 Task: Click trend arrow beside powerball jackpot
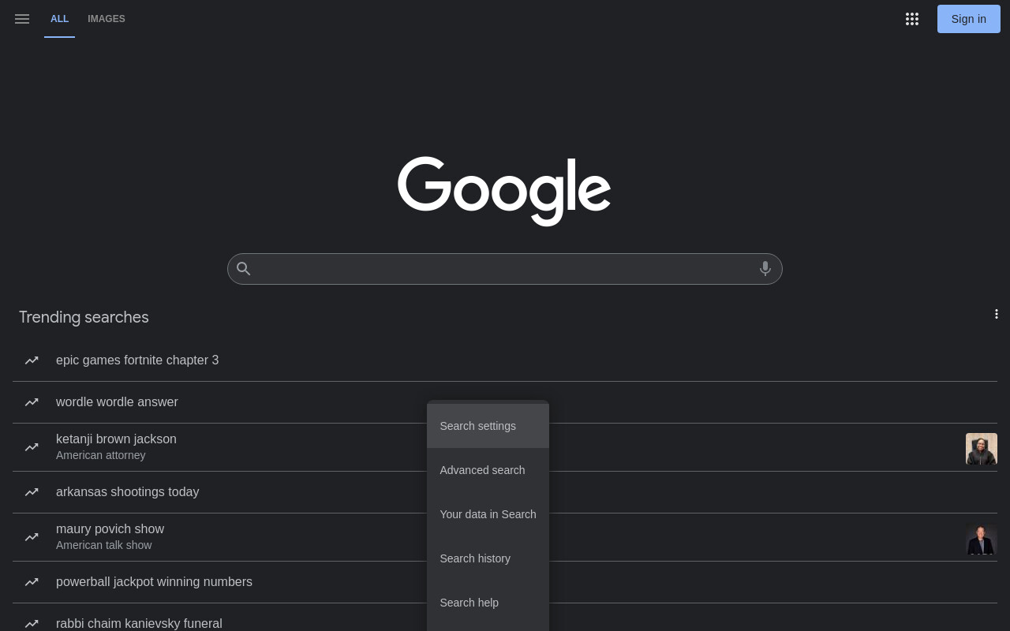click(x=32, y=582)
